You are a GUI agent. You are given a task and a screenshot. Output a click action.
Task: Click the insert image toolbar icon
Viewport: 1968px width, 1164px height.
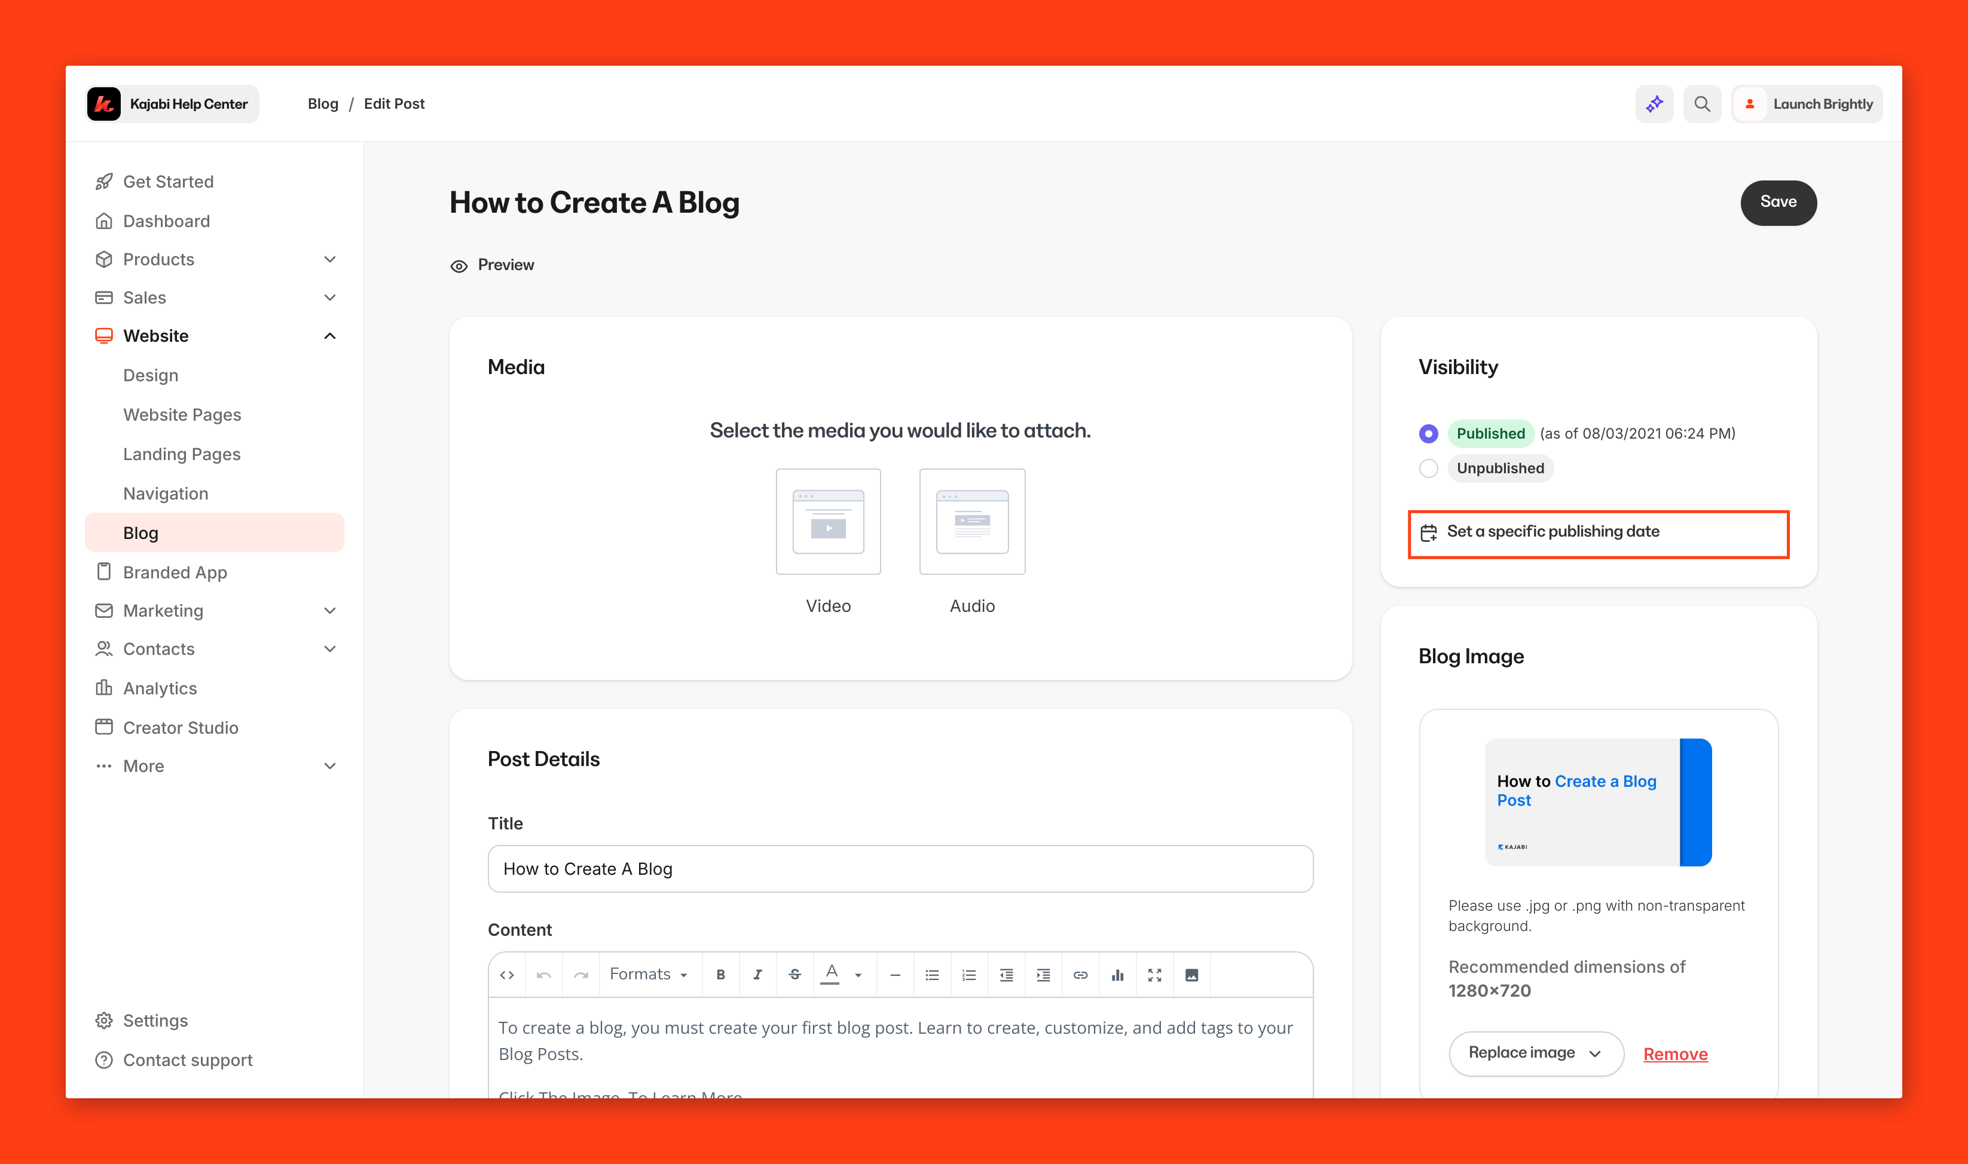[1191, 975]
